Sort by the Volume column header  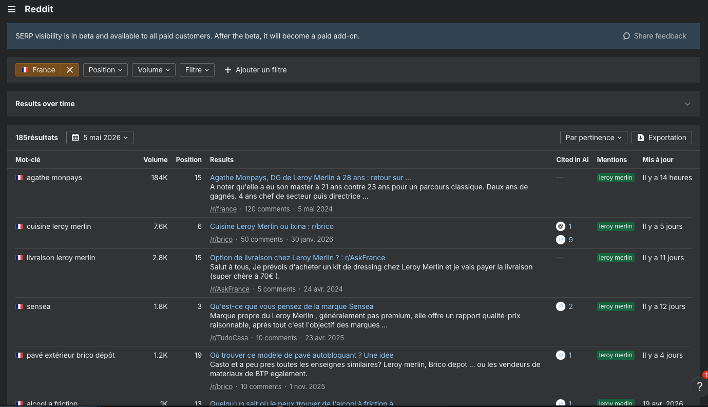point(156,160)
